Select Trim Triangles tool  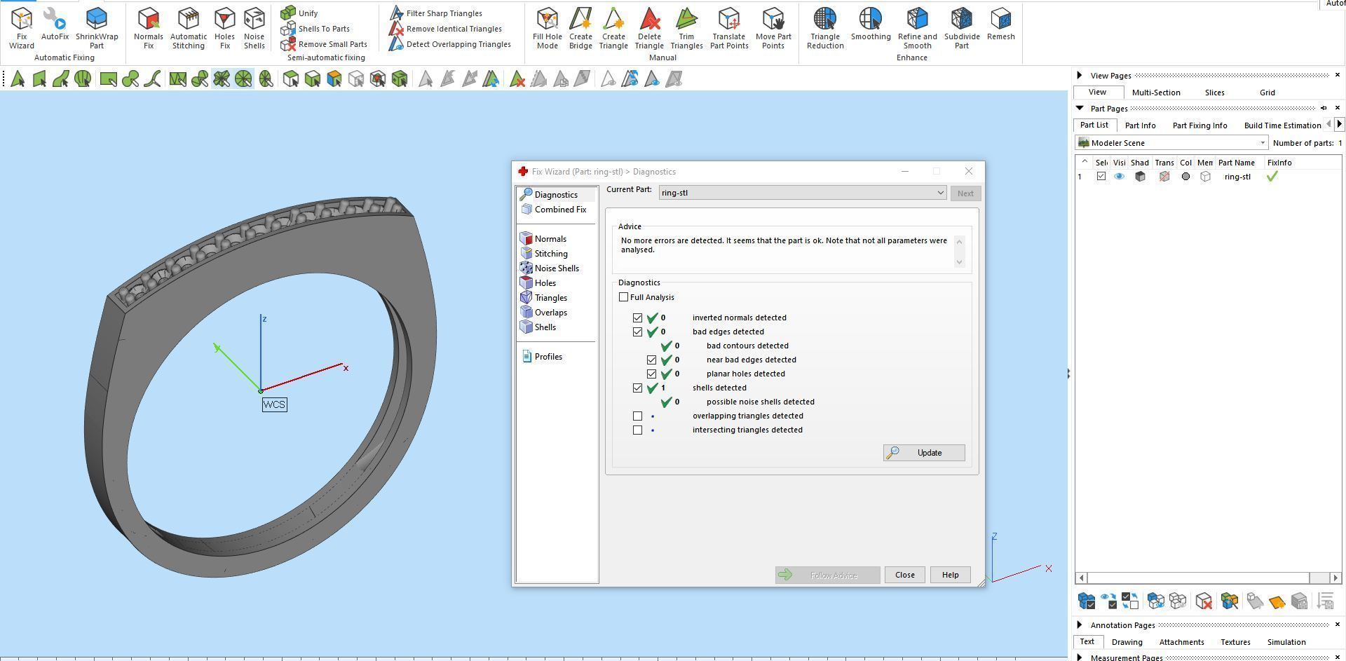[686, 28]
